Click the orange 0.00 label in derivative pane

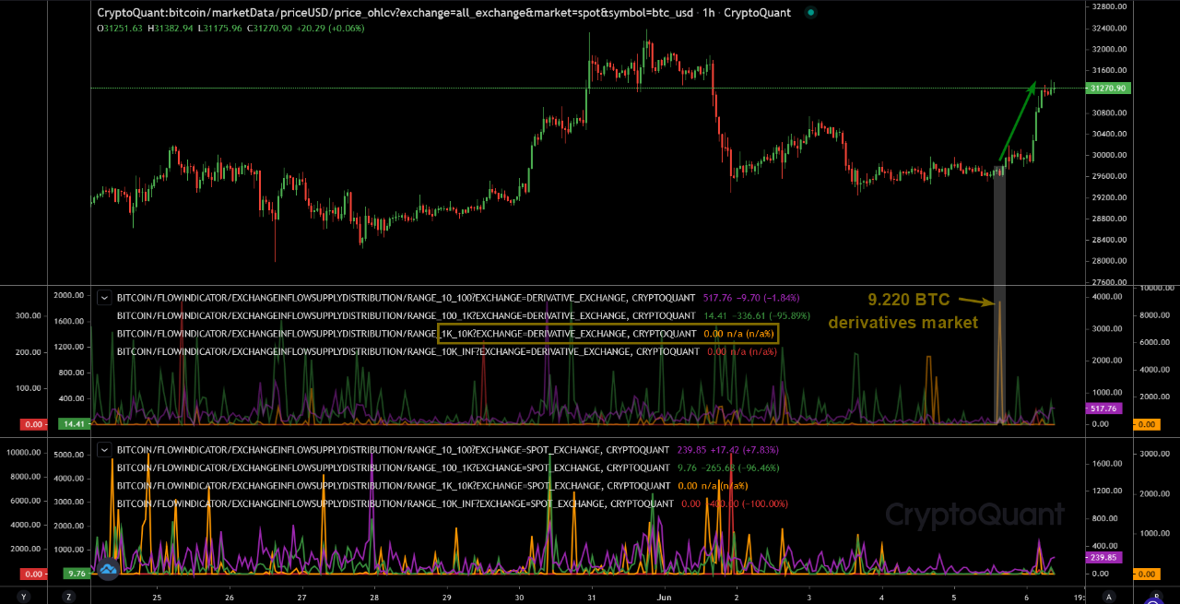[1145, 424]
